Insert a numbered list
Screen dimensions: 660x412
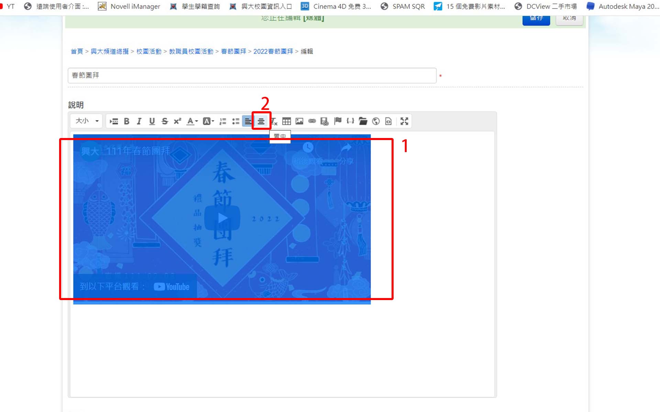coord(223,121)
